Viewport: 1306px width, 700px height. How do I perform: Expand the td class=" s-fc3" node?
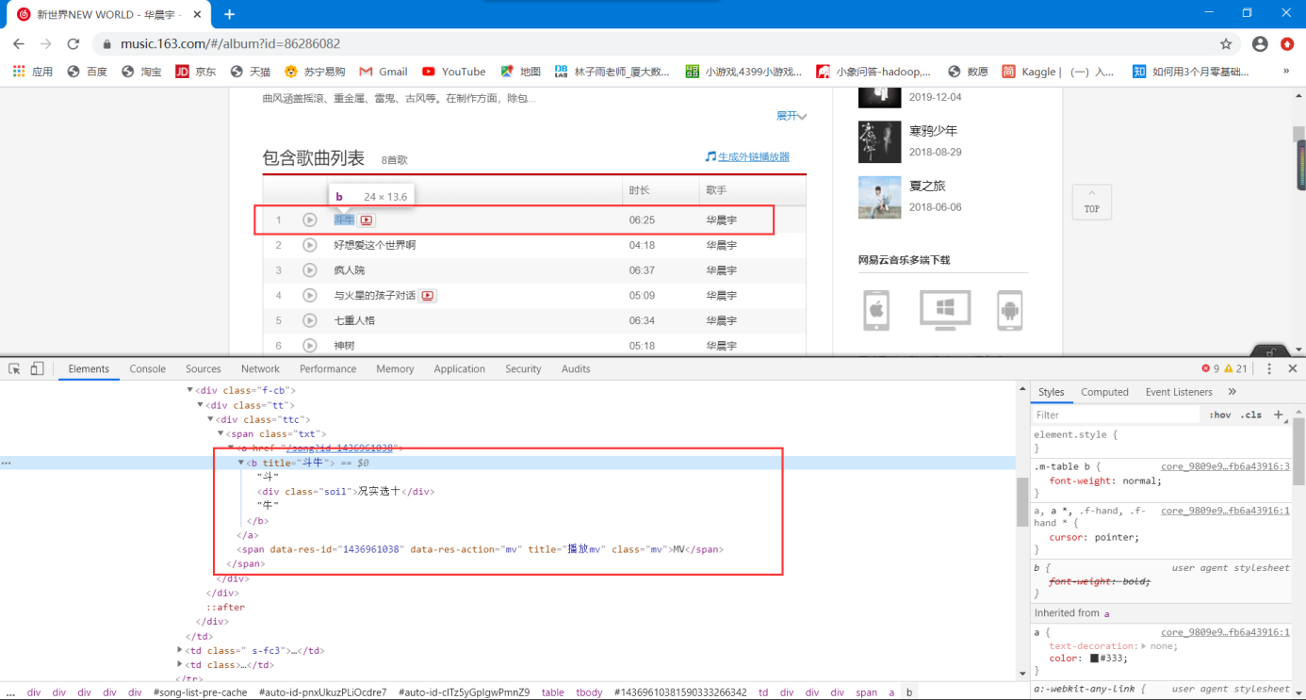pos(179,650)
